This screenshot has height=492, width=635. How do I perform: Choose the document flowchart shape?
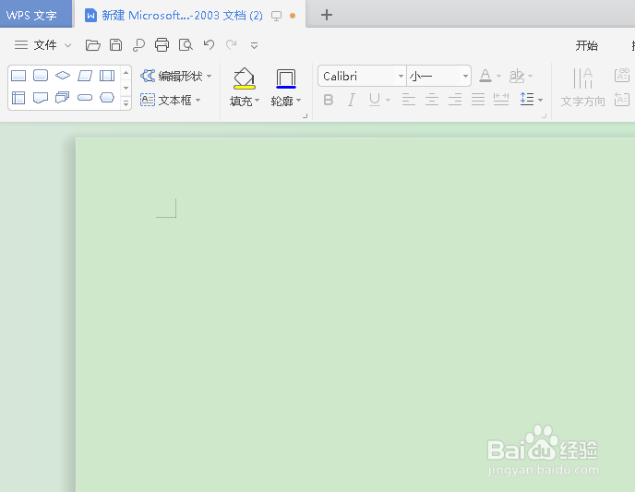41,98
